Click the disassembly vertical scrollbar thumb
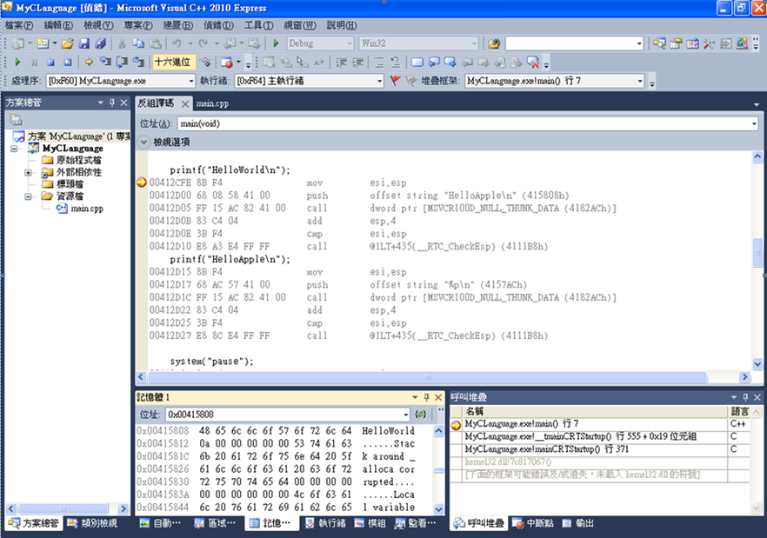The width and height of the screenshot is (767, 538). tap(757, 252)
